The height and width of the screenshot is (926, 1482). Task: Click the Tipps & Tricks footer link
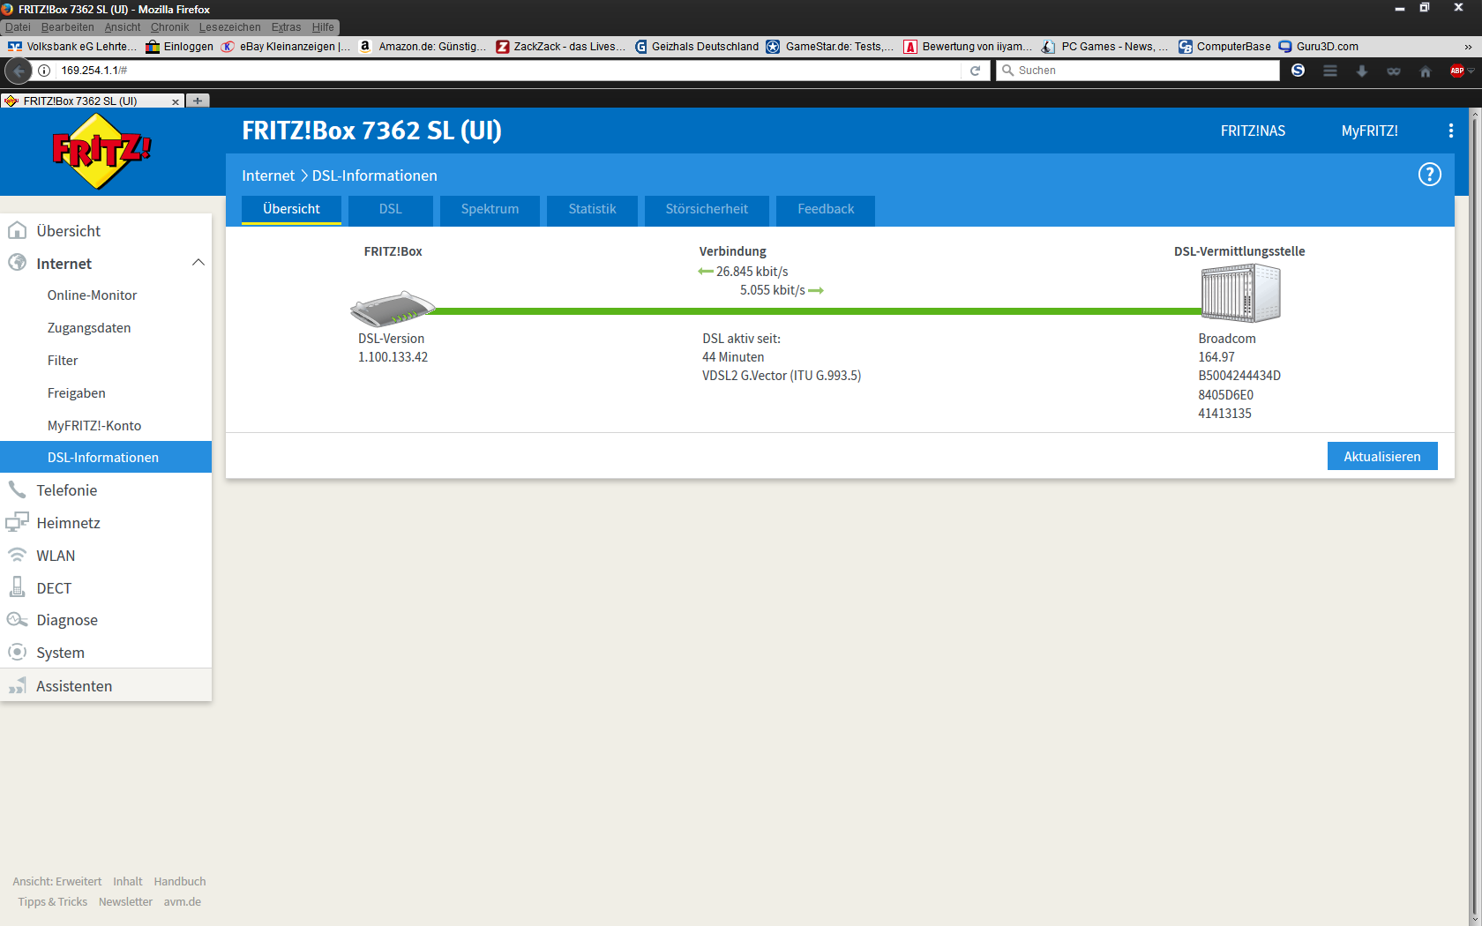pyautogui.click(x=52, y=901)
